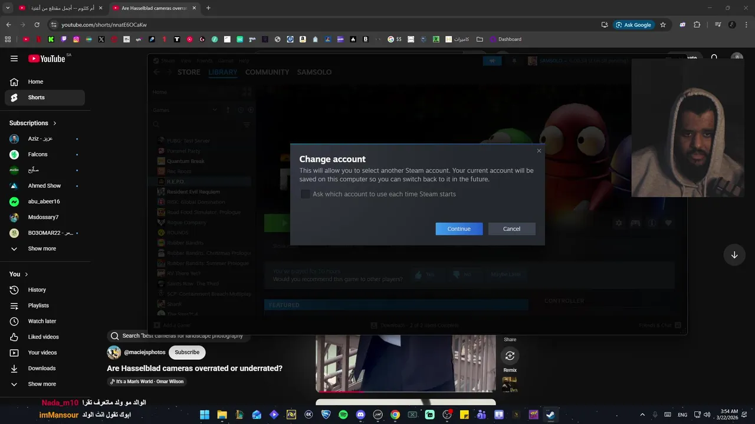
Task: Open Downloads in YouTube sidebar
Action: click(x=45, y=368)
